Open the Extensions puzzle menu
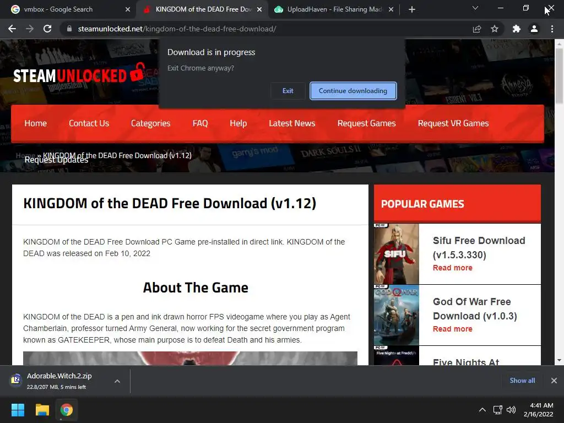This screenshot has width=564, height=423. pyautogui.click(x=517, y=29)
